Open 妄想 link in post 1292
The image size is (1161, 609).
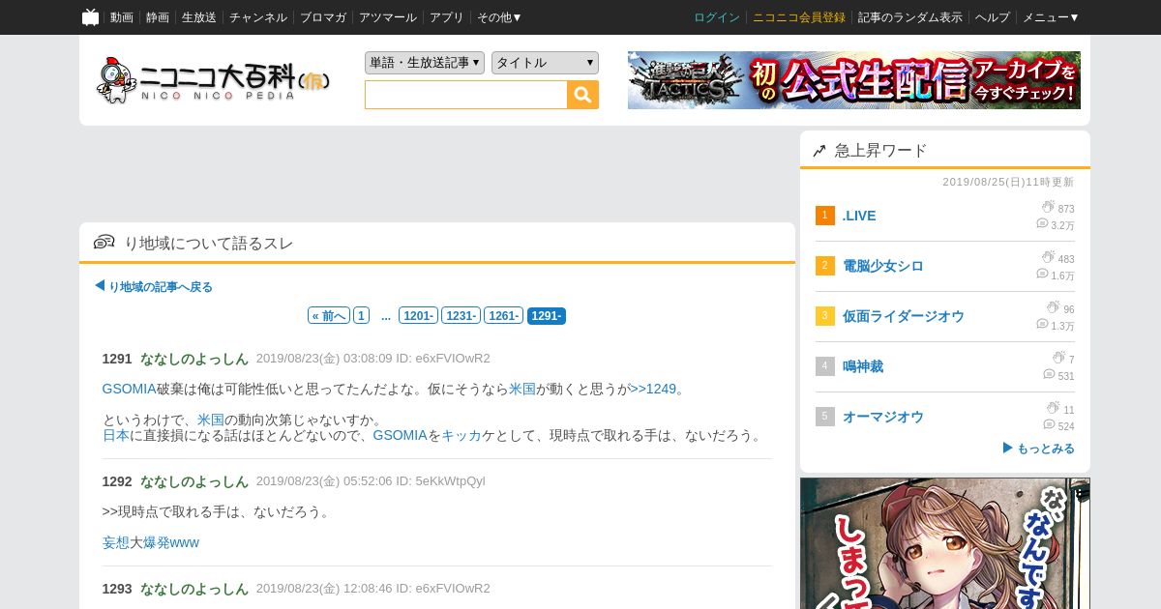(115, 542)
